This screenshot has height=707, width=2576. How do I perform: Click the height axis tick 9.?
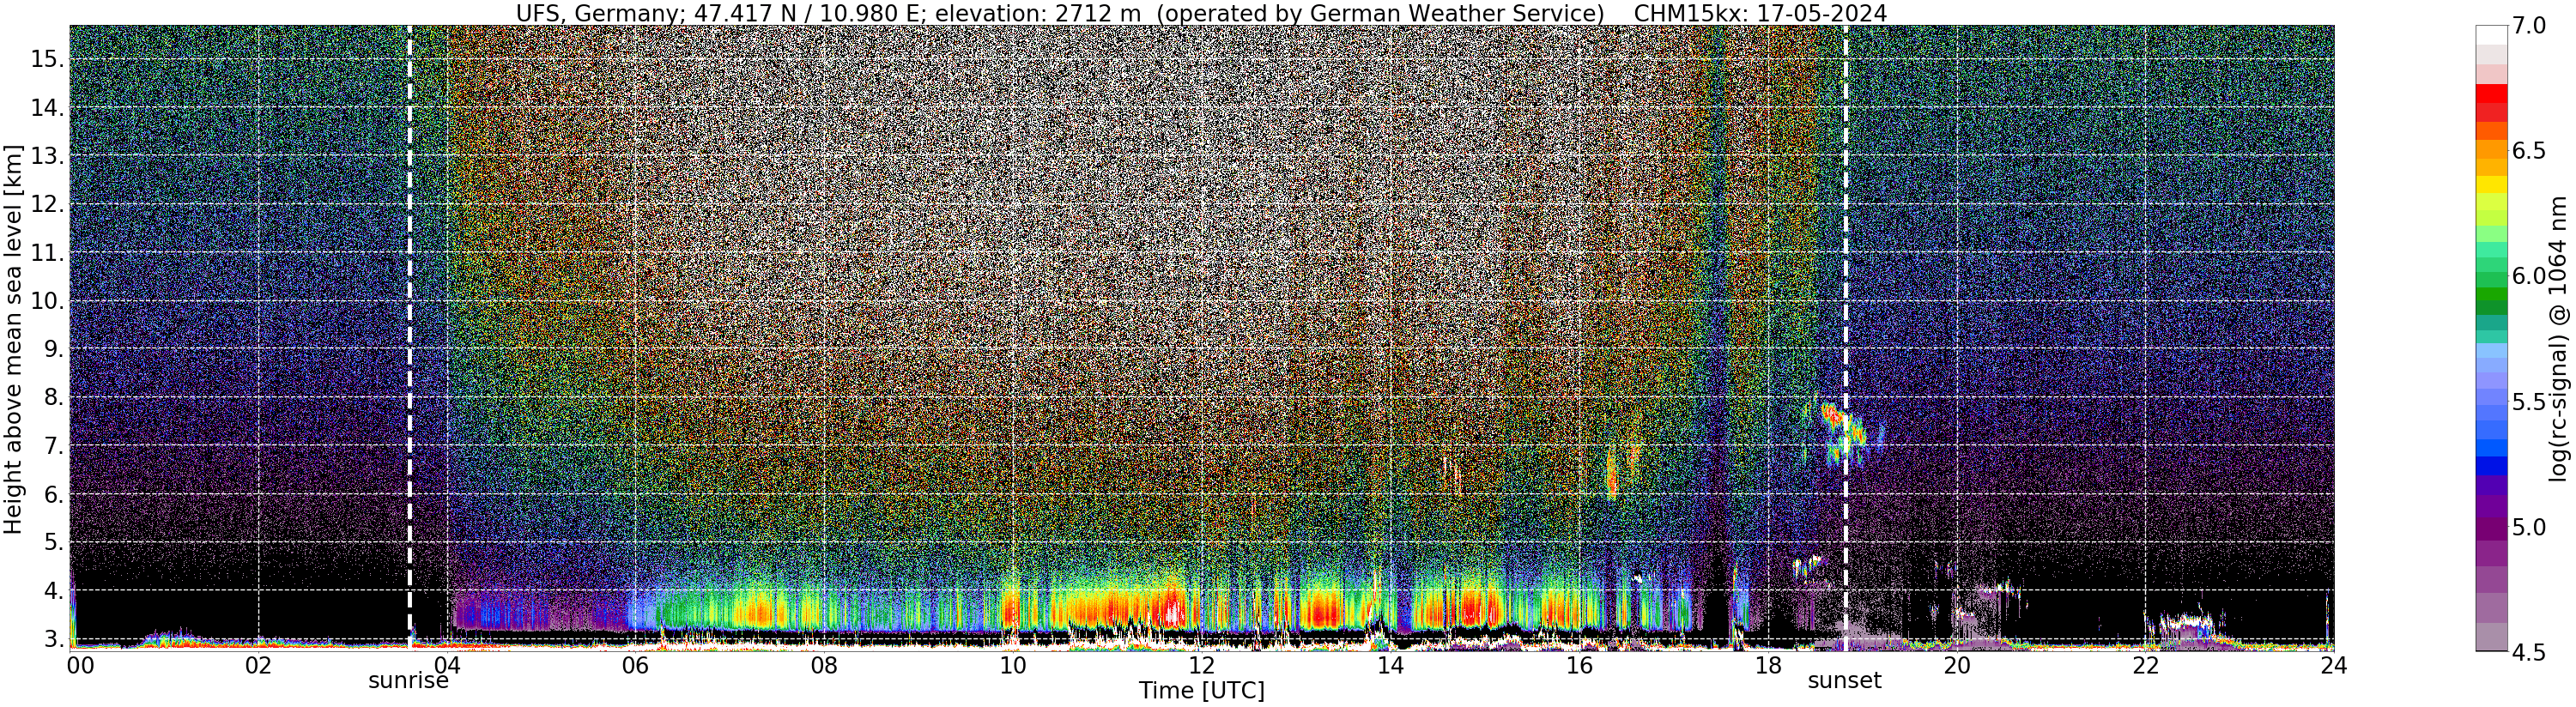pos(54,349)
